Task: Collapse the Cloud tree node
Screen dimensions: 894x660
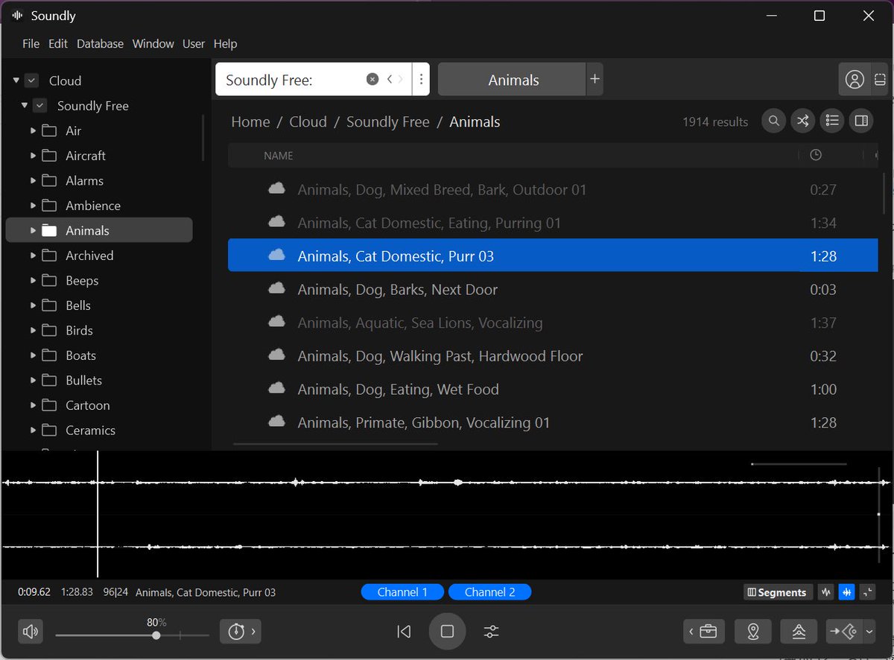Action: (16, 80)
